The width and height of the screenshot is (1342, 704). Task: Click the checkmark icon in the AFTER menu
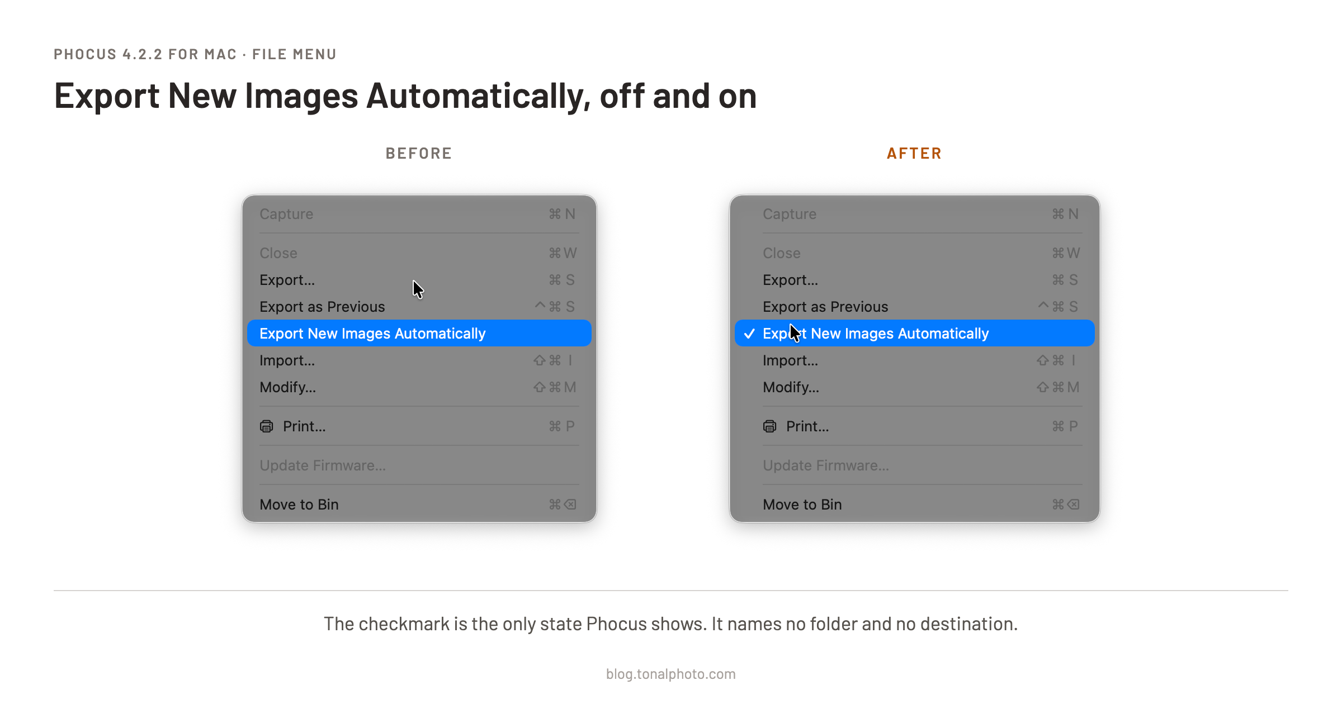pyautogui.click(x=749, y=334)
